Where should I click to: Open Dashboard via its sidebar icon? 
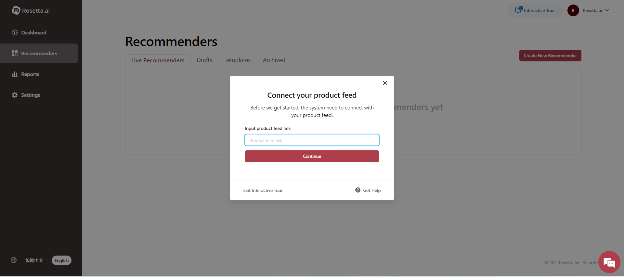tap(15, 32)
